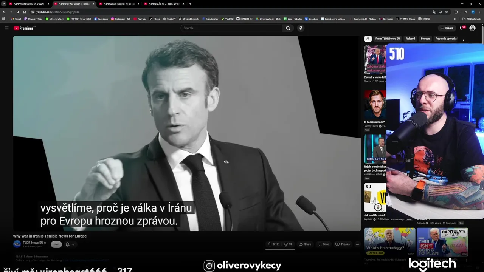Bookmark this page with the star

(447, 12)
